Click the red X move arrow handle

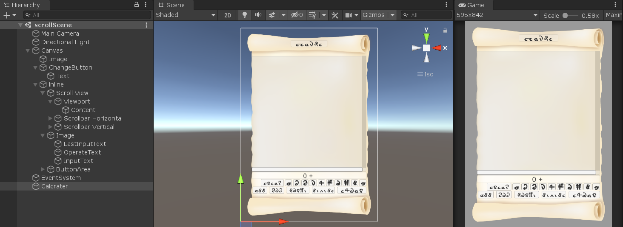tap(284, 221)
